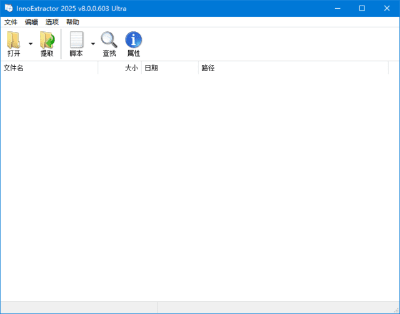Open the 帮助 (Help) menu

[x=72, y=22]
